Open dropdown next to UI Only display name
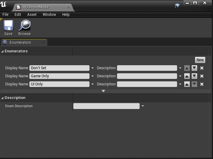The image size is (213, 159). [93, 84]
